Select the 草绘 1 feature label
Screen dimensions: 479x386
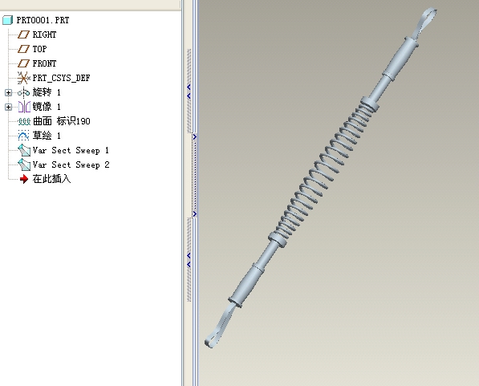(47, 136)
